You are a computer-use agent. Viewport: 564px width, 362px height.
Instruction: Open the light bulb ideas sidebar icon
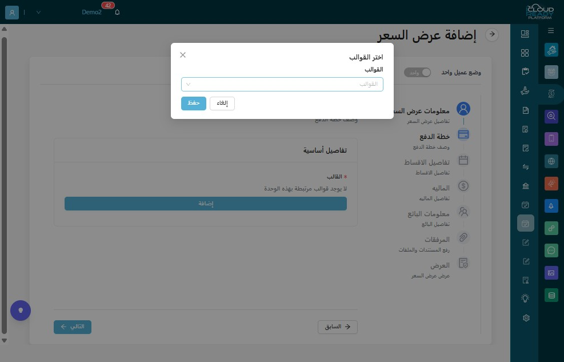pyautogui.click(x=525, y=298)
